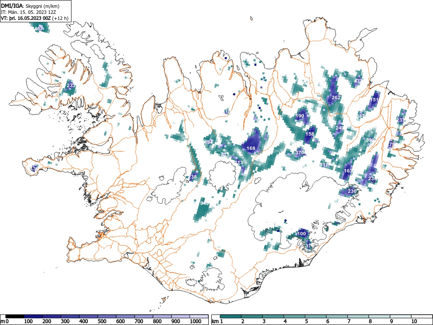Click the '948' visibility value
The width and height of the screenshot is (433, 325).
pos(205,203)
